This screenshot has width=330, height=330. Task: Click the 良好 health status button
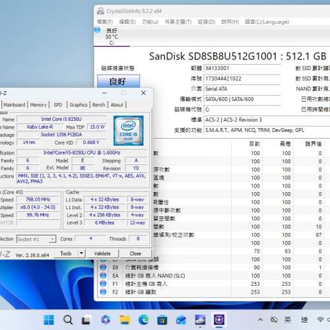118,81
